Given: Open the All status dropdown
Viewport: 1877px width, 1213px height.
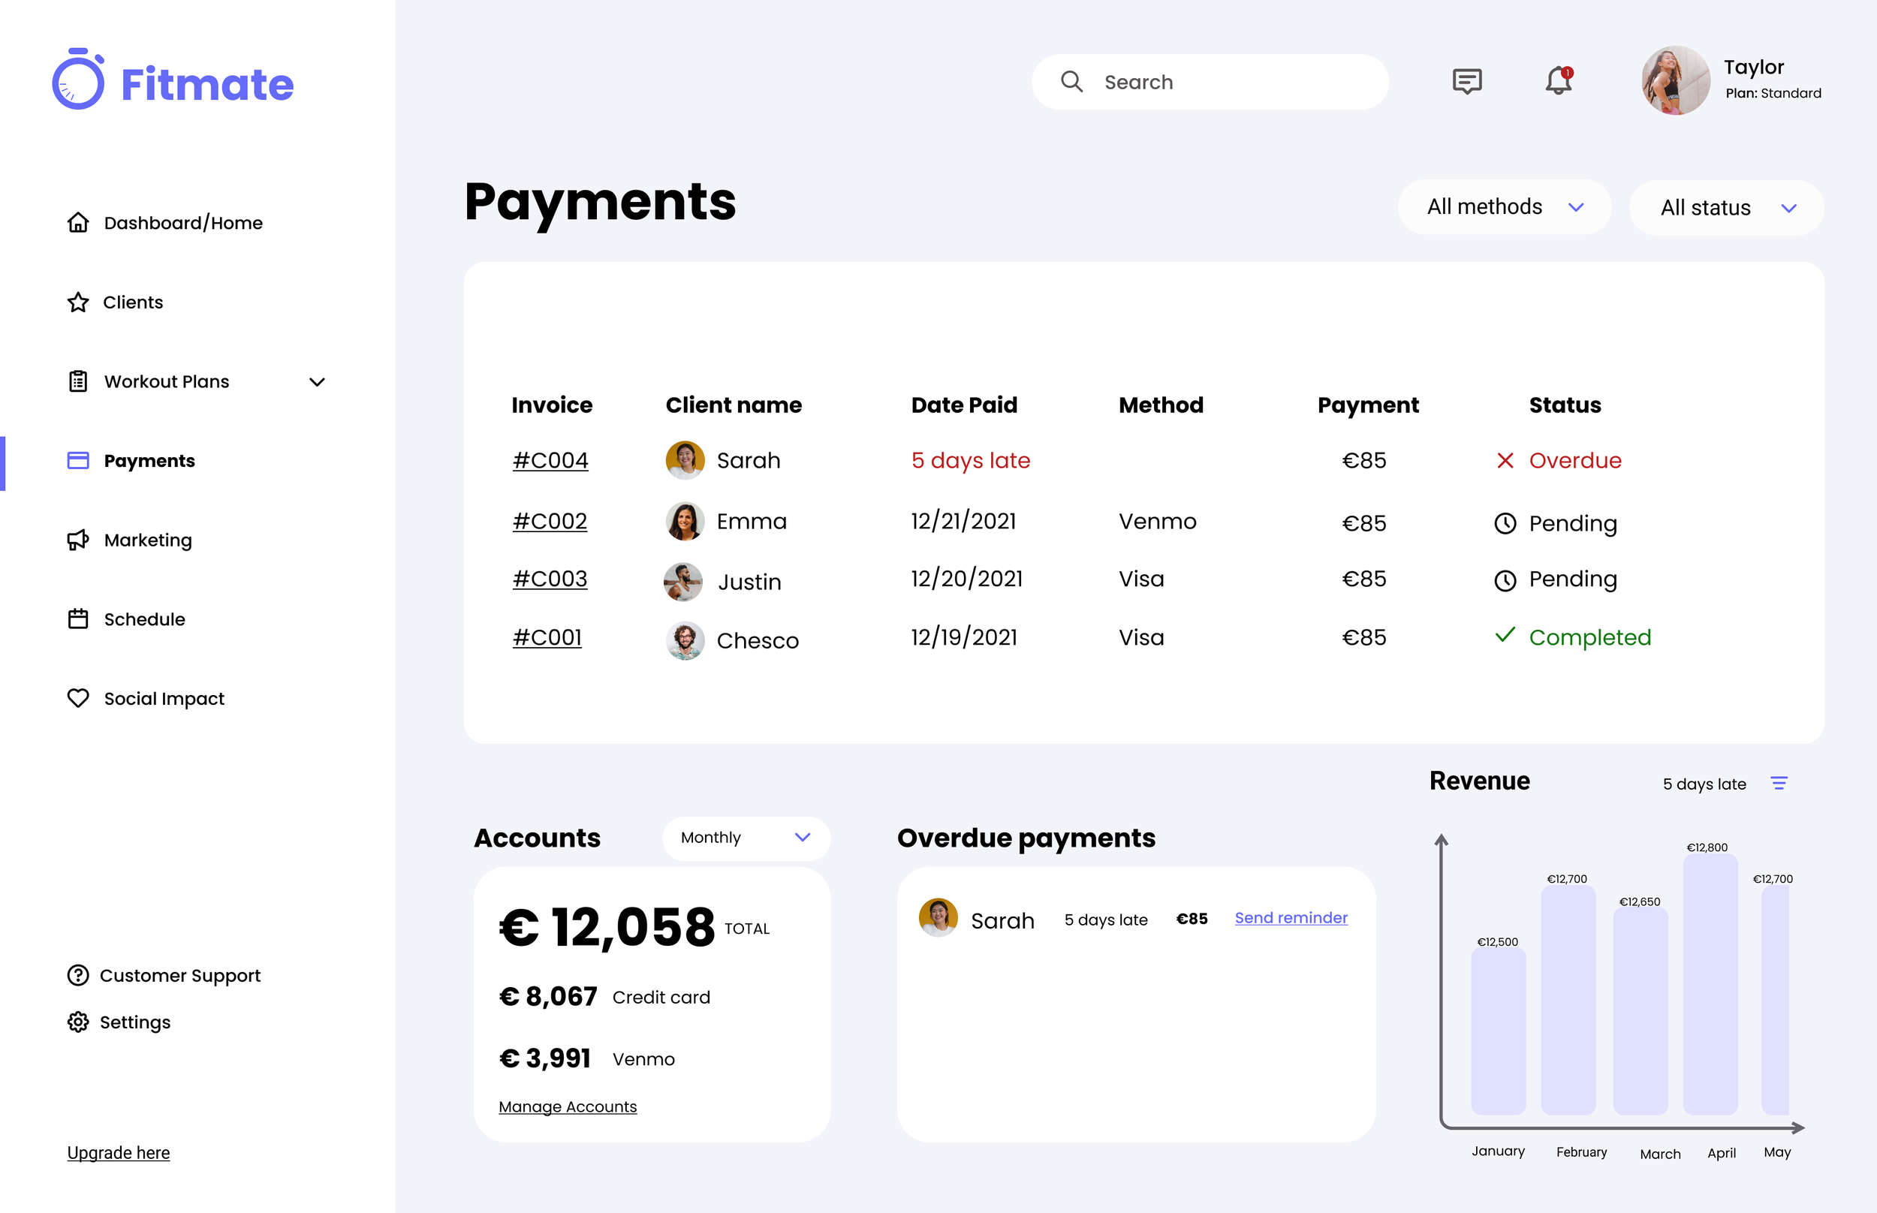Looking at the screenshot, I should point(1726,208).
